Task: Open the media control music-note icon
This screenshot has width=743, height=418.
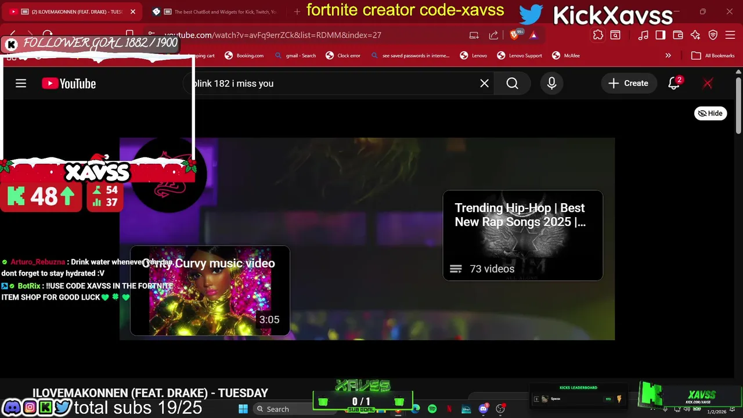Action: (643, 35)
